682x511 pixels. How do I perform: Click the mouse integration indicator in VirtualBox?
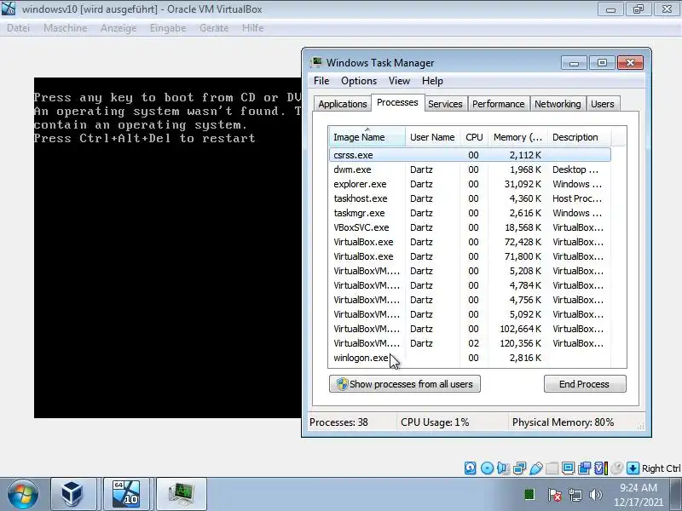pos(616,468)
